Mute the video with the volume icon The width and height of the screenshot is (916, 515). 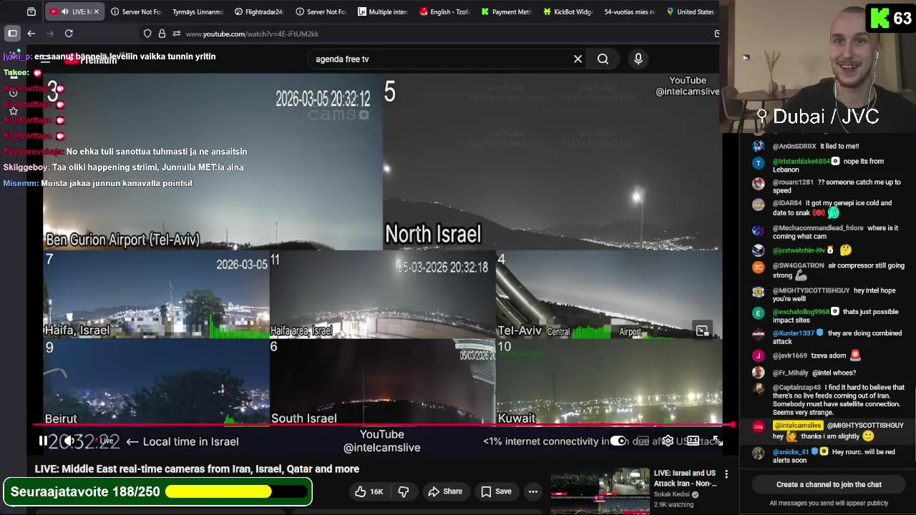click(69, 441)
